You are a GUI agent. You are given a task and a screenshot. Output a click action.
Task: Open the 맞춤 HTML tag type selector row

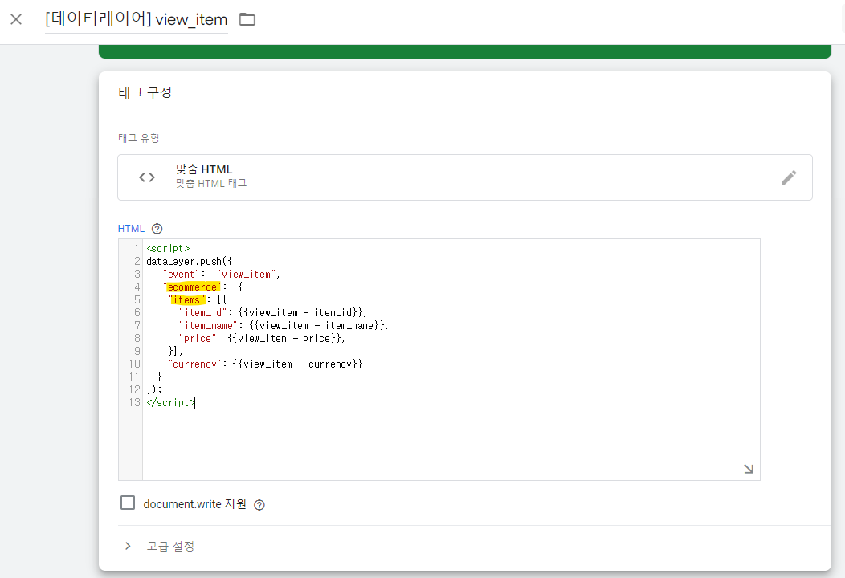(465, 177)
